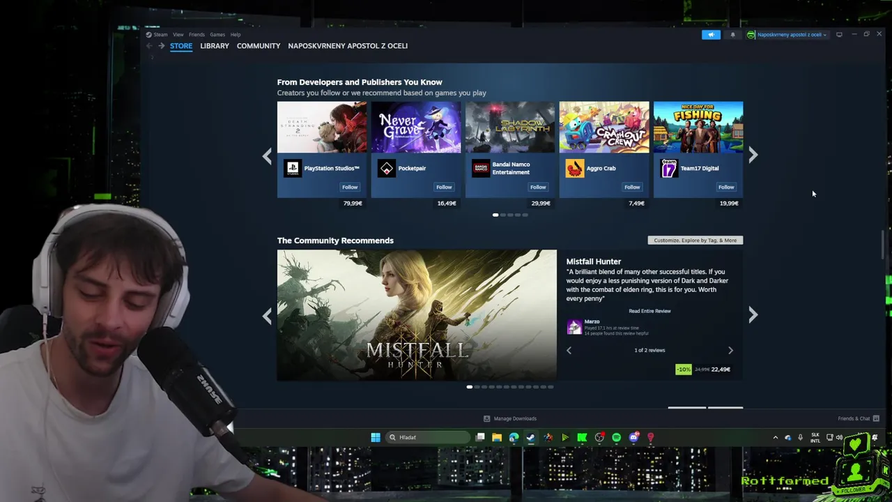Screen dimensions: 892x502
Task: Open the Games menu
Action: 217,35
